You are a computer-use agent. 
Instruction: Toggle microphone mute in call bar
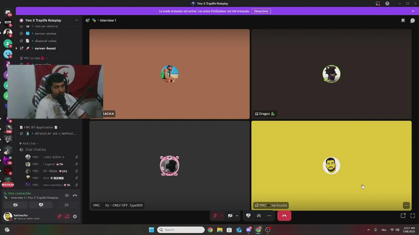pyautogui.click(x=215, y=216)
